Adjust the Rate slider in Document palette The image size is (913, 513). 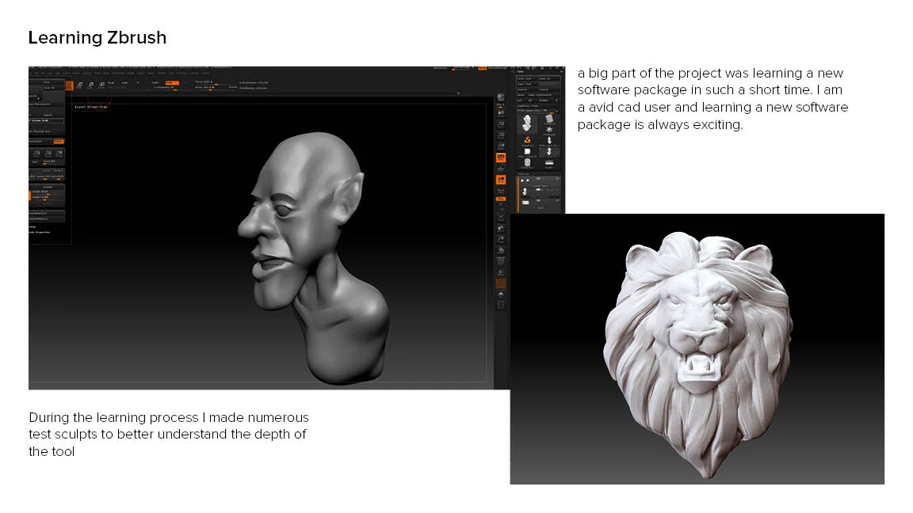click(x=58, y=177)
